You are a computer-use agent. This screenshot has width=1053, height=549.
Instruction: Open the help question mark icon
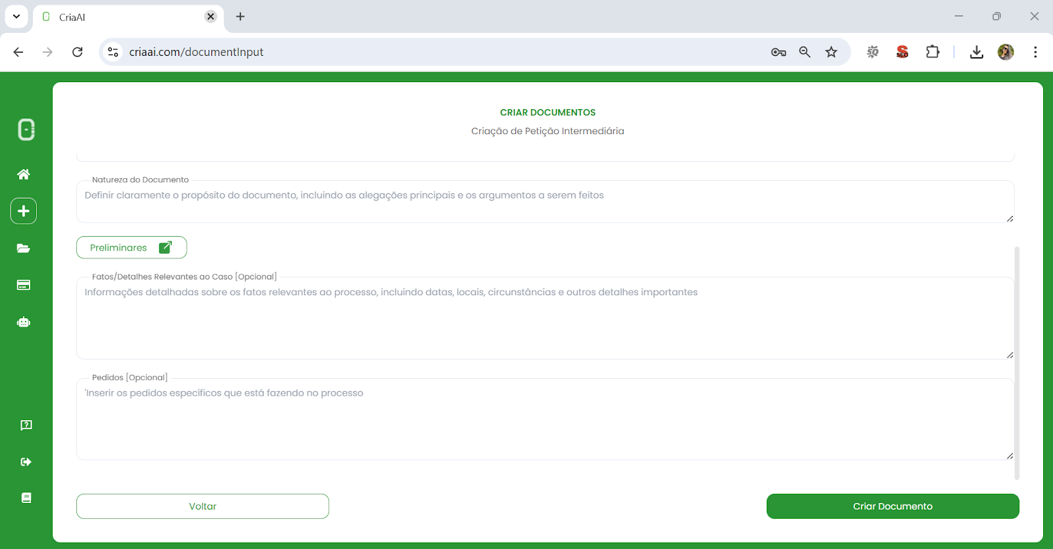26,425
